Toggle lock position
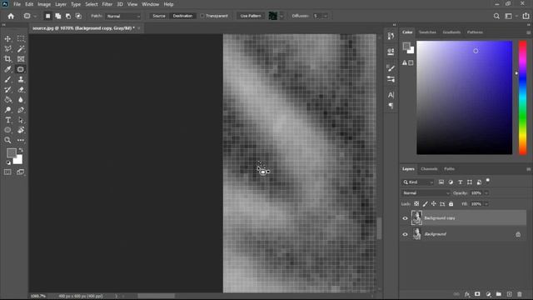Screen dimensions: 533x300 pos(434,203)
